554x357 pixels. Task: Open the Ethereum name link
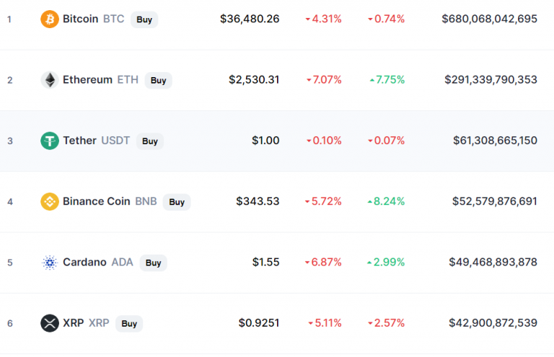click(87, 79)
